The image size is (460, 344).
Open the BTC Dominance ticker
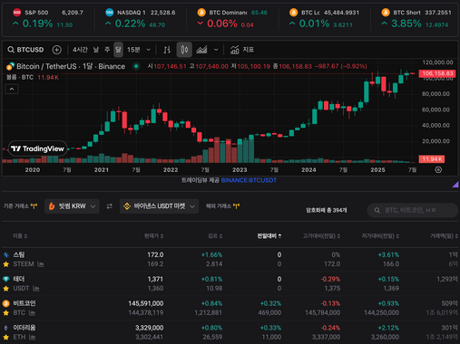232,19
